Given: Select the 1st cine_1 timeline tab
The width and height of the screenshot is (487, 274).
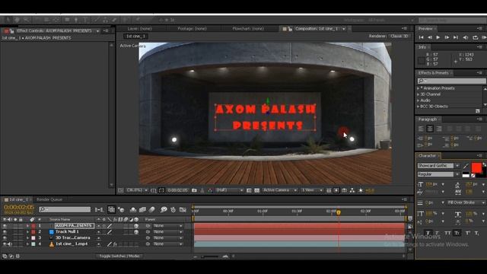Looking at the screenshot, I should [x=16, y=199].
